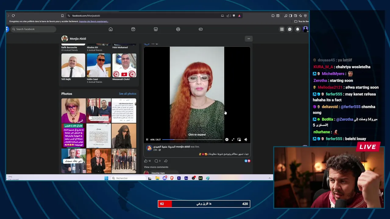
Task: Open Facebook Home from the top navigation
Action: click(x=111, y=29)
